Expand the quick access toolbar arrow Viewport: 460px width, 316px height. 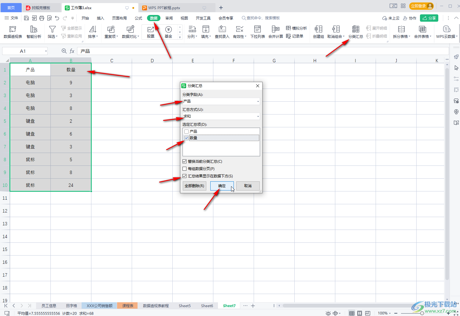coord(72,18)
